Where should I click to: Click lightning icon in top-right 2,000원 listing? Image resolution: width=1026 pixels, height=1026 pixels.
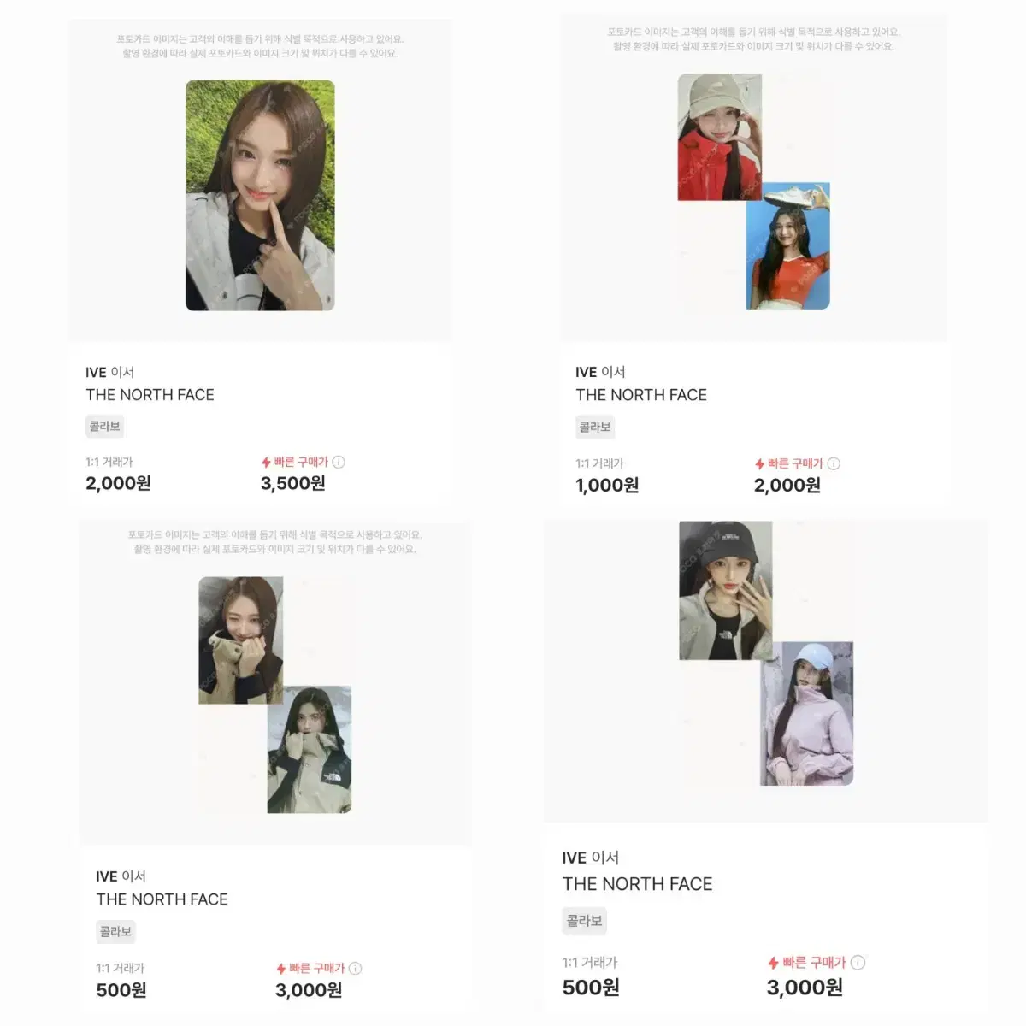[x=759, y=464]
